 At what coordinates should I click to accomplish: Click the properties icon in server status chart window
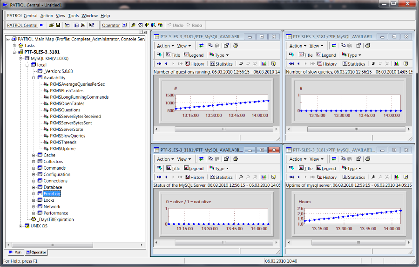pyautogui.click(x=226, y=158)
